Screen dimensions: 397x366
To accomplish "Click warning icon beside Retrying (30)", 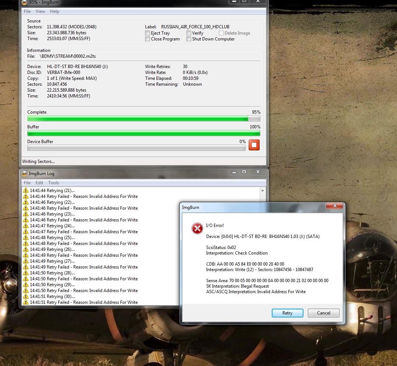I will 25,296.
